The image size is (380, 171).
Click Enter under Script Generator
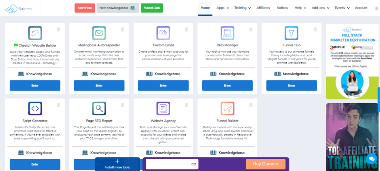coord(35,164)
